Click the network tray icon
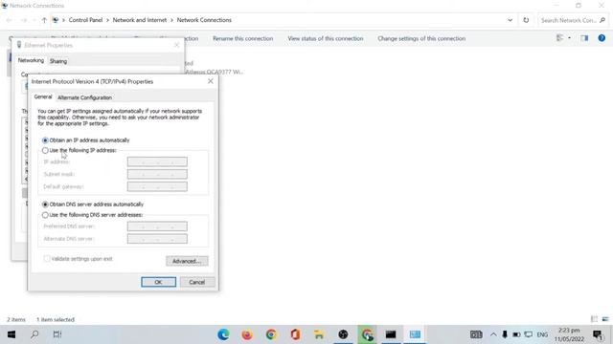Screen dimensions: 613x344 [x=529, y=334]
